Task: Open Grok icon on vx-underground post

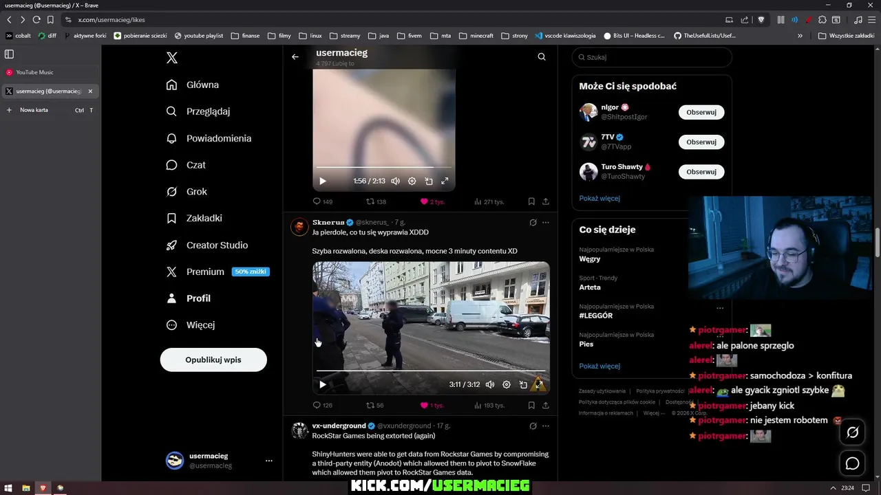Action: coord(533,426)
